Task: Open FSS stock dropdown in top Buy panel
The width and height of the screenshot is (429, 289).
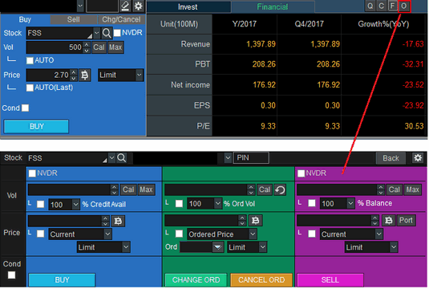Action: tap(96, 33)
